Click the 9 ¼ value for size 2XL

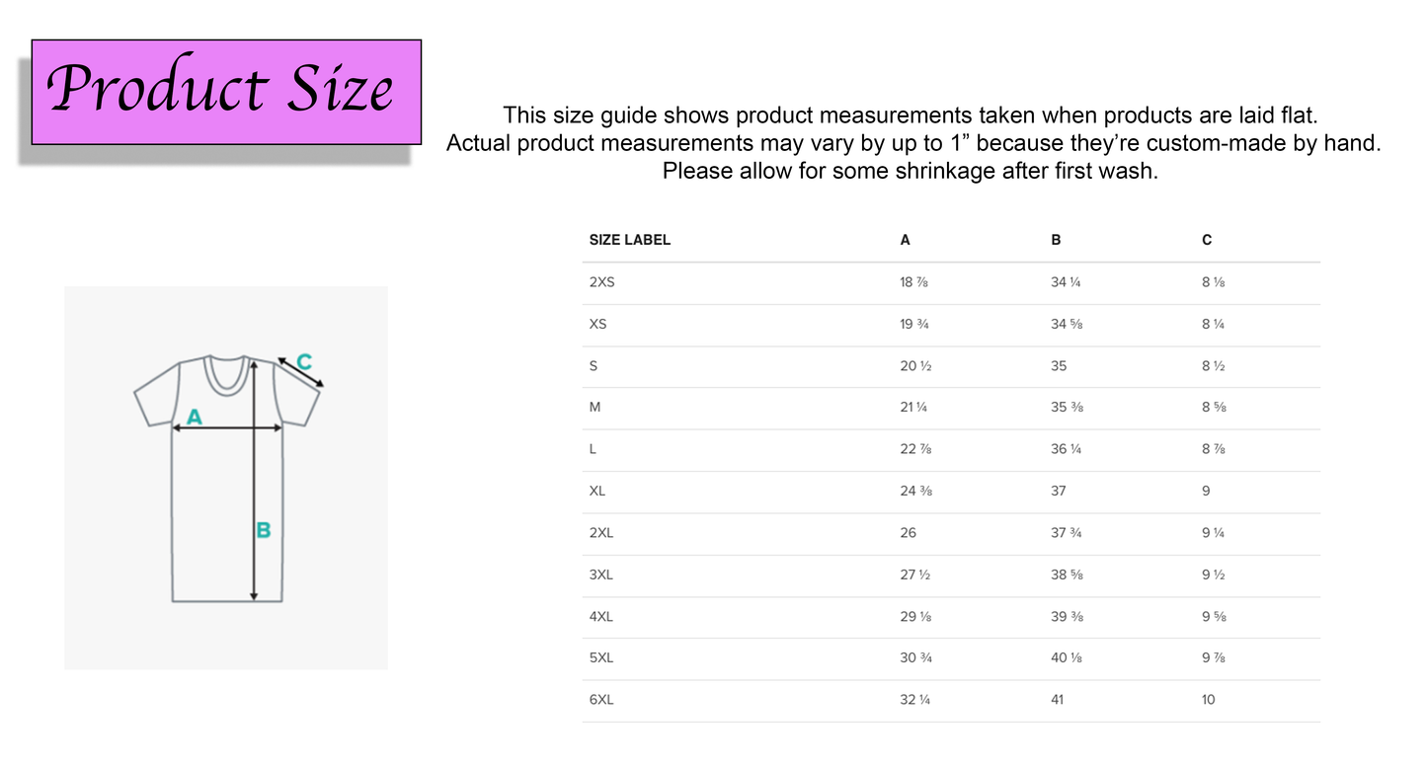coord(1213,533)
